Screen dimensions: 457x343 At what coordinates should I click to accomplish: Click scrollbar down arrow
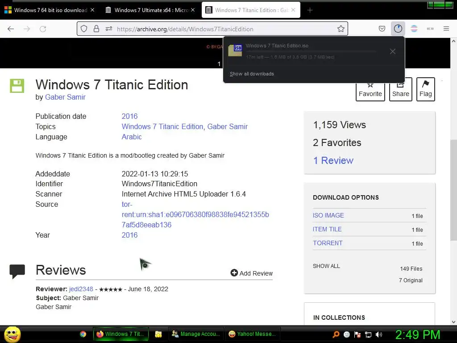[x=453, y=322]
